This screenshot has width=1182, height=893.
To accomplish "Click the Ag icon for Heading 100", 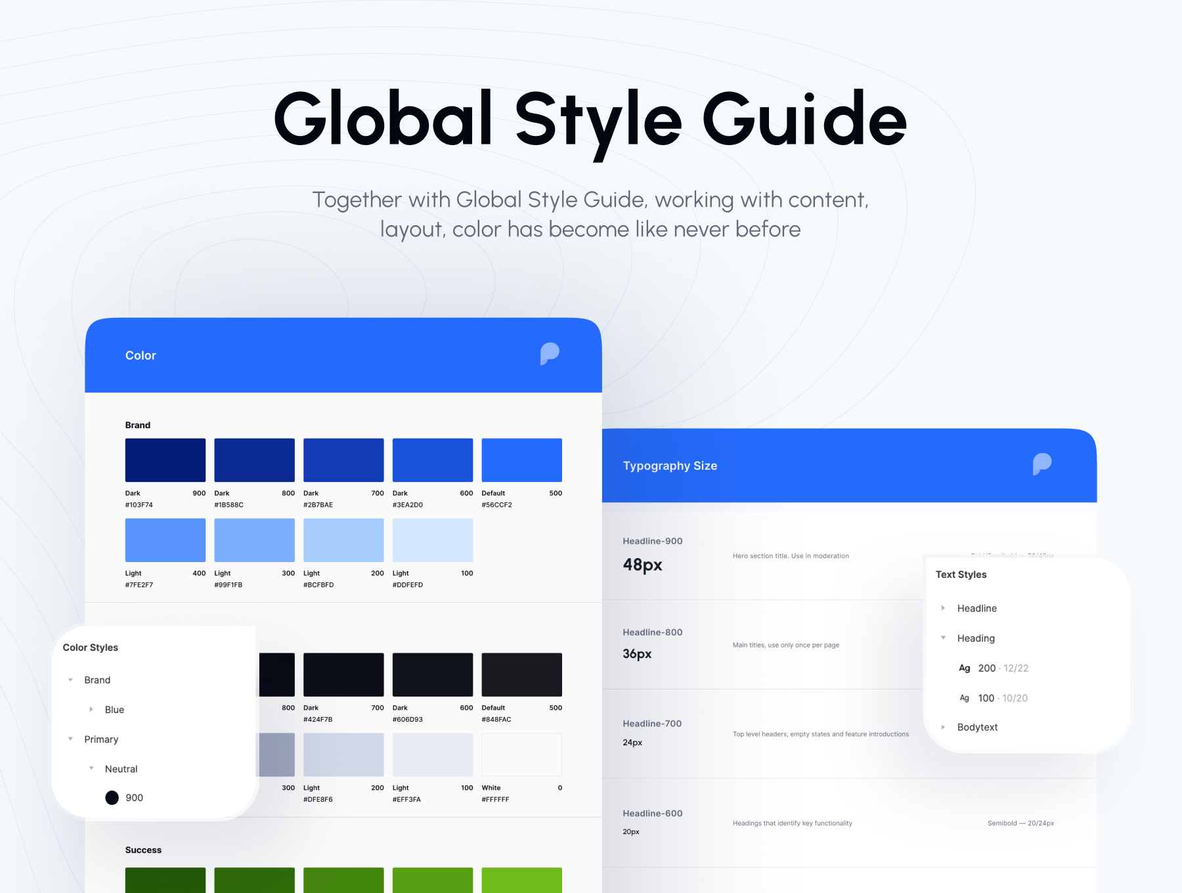I will click(964, 698).
